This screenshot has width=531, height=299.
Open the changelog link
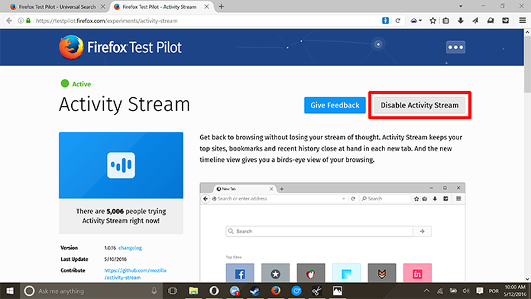(130, 248)
